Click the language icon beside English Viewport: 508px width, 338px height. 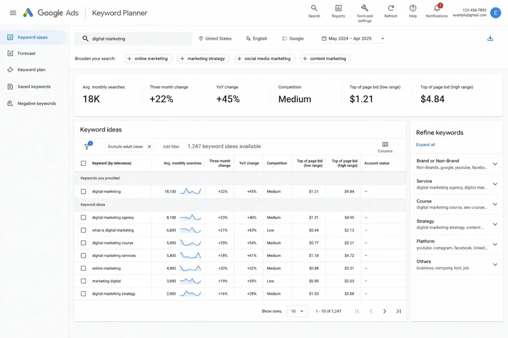click(x=248, y=39)
